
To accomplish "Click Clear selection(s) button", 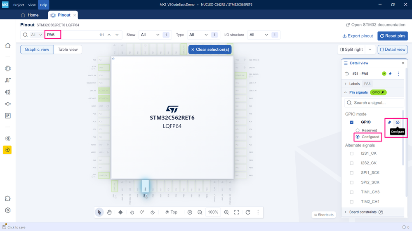I will coord(210,49).
